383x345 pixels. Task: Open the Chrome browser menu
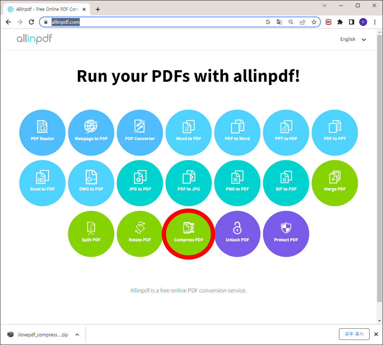[x=375, y=22]
